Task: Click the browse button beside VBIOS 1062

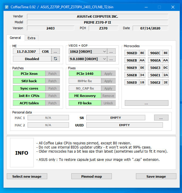Action: point(111,52)
